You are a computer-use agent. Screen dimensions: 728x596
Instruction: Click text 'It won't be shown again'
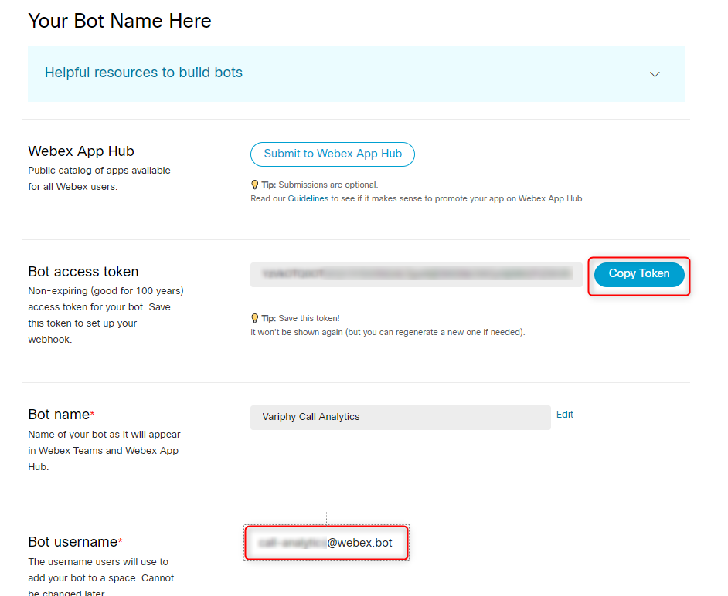[x=296, y=332]
